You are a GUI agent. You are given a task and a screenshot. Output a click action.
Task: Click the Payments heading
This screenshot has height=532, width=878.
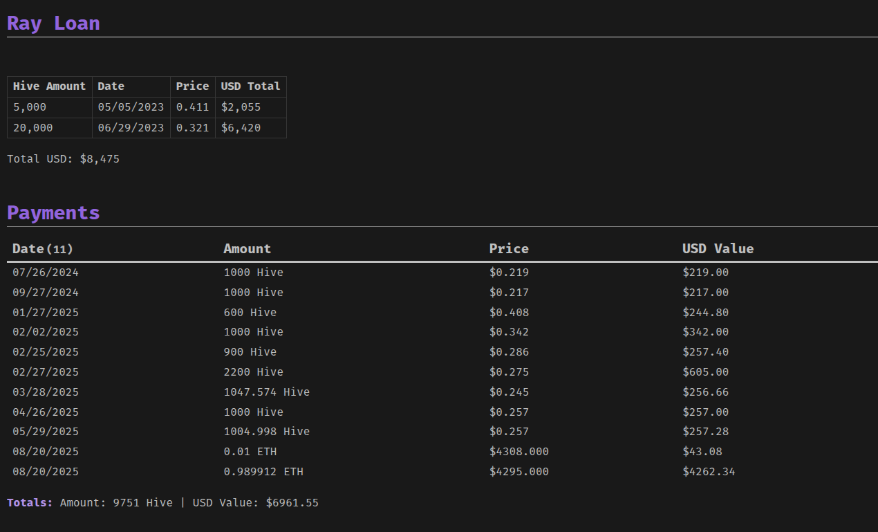[53, 212]
